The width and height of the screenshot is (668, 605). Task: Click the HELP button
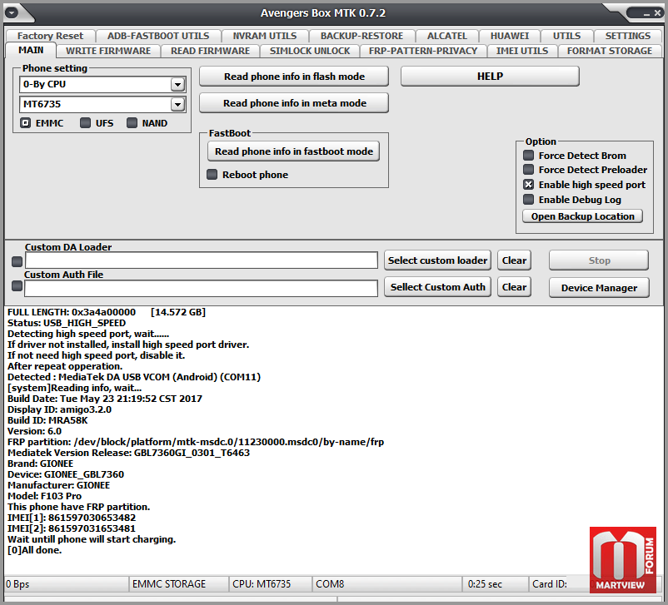(490, 77)
